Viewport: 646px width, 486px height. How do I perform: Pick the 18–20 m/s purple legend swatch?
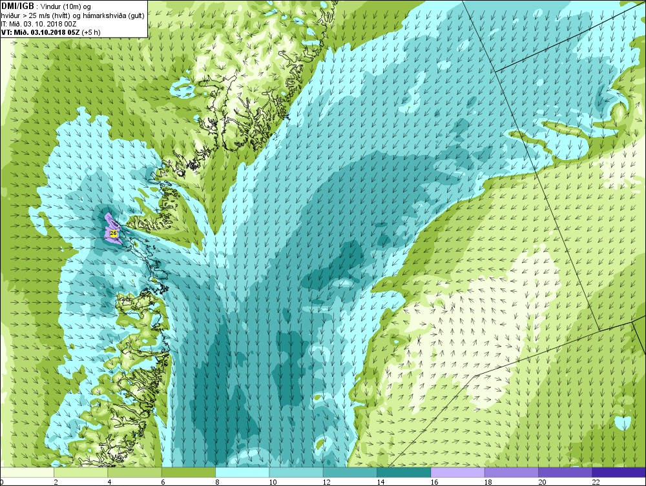tap(511, 472)
